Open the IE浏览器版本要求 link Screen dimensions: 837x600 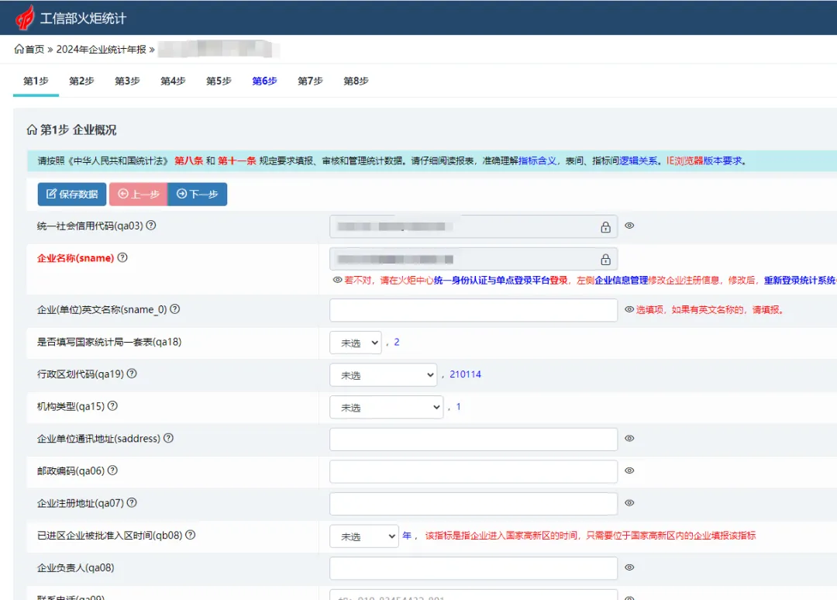tap(704, 160)
